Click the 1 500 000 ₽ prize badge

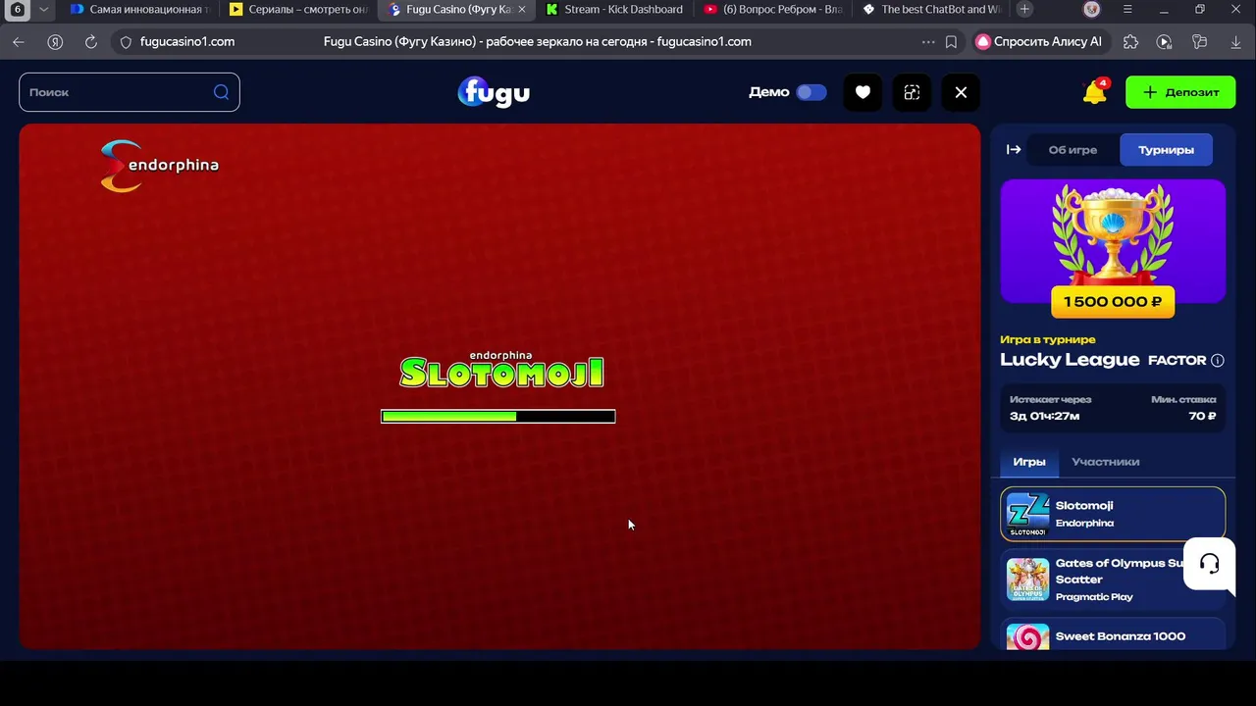tap(1113, 302)
